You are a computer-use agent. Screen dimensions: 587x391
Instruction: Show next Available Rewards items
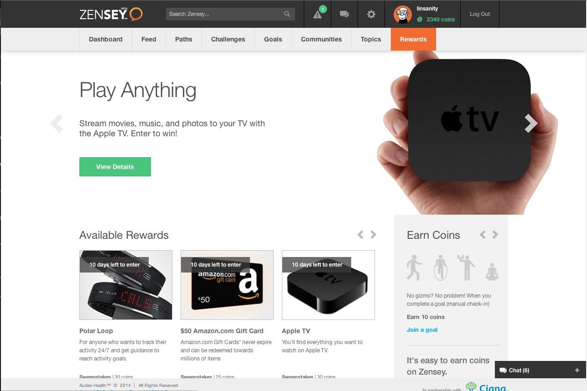click(374, 235)
